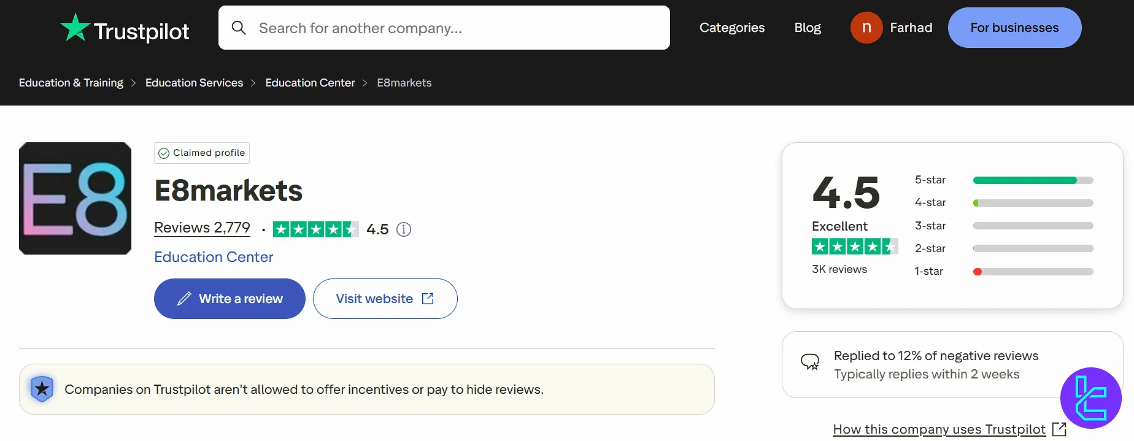The width and height of the screenshot is (1134, 441).
Task: Click the 5-star rating progress bar
Action: 1033,180
